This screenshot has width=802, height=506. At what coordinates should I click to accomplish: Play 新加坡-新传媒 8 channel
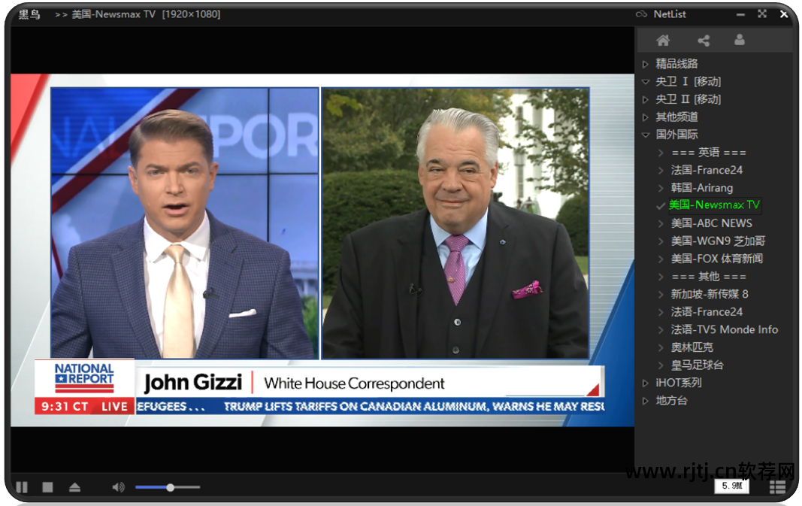pos(710,294)
